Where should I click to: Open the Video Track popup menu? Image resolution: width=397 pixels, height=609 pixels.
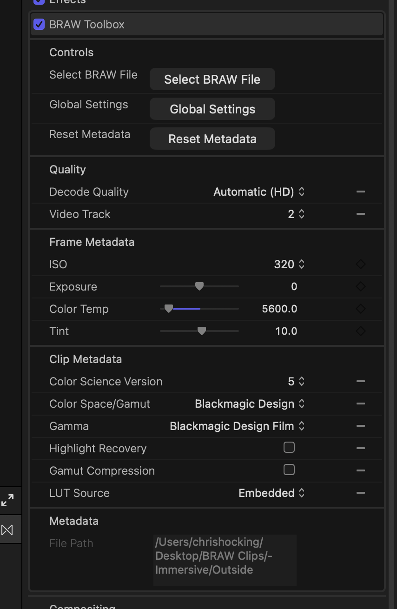pos(296,214)
